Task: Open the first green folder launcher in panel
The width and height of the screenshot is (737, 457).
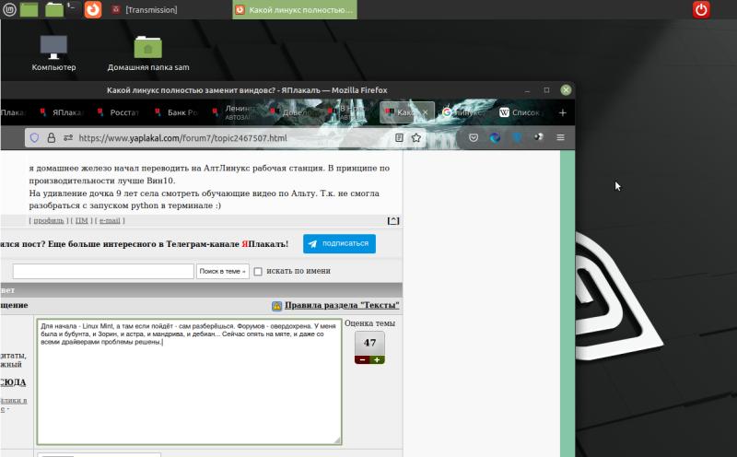Action: pyautogui.click(x=29, y=9)
